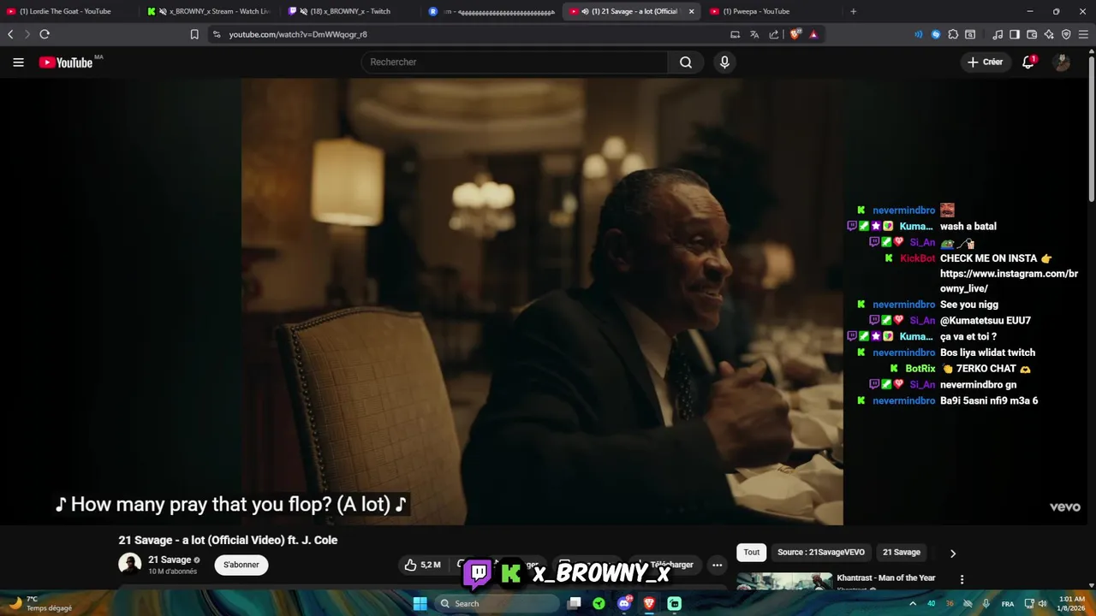This screenshot has width=1096, height=616.
Task: Like the video with 5,2 M likes
Action: tap(423, 565)
